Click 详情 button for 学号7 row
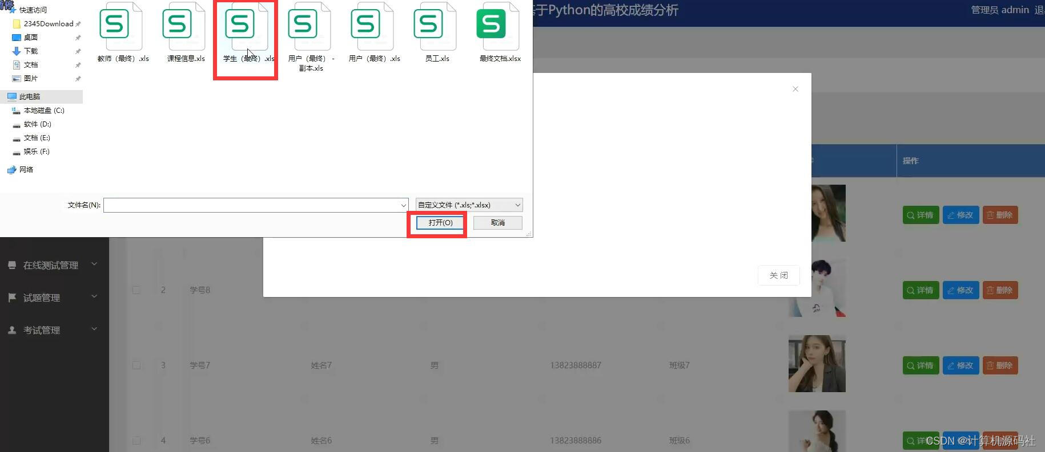The width and height of the screenshot is (1045, 452). click(x=921, y=365)
